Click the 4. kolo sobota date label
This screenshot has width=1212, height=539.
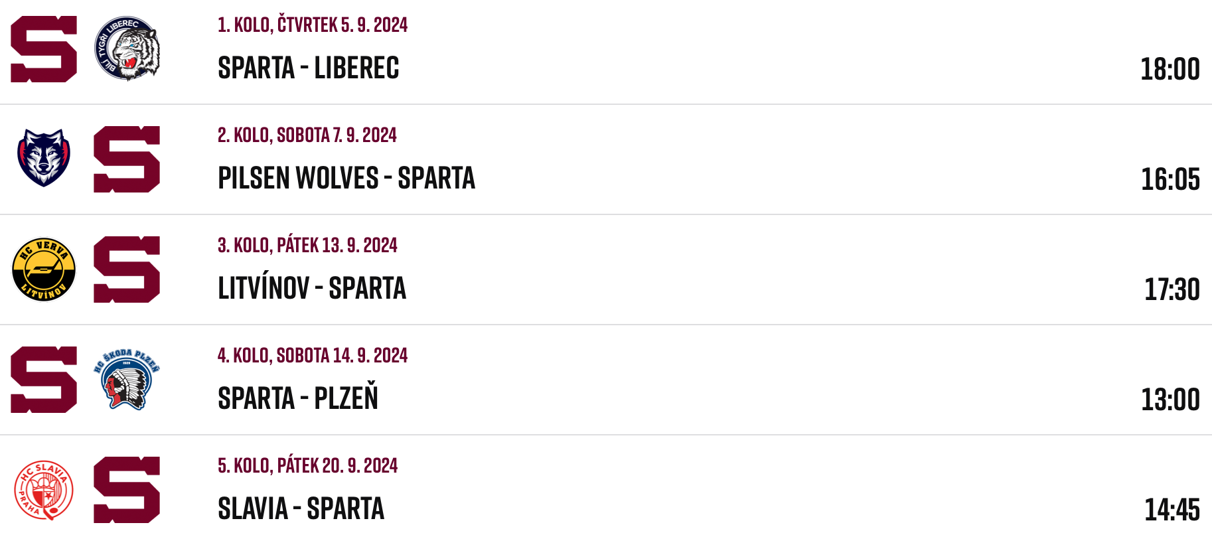click(x=313, y=355)
